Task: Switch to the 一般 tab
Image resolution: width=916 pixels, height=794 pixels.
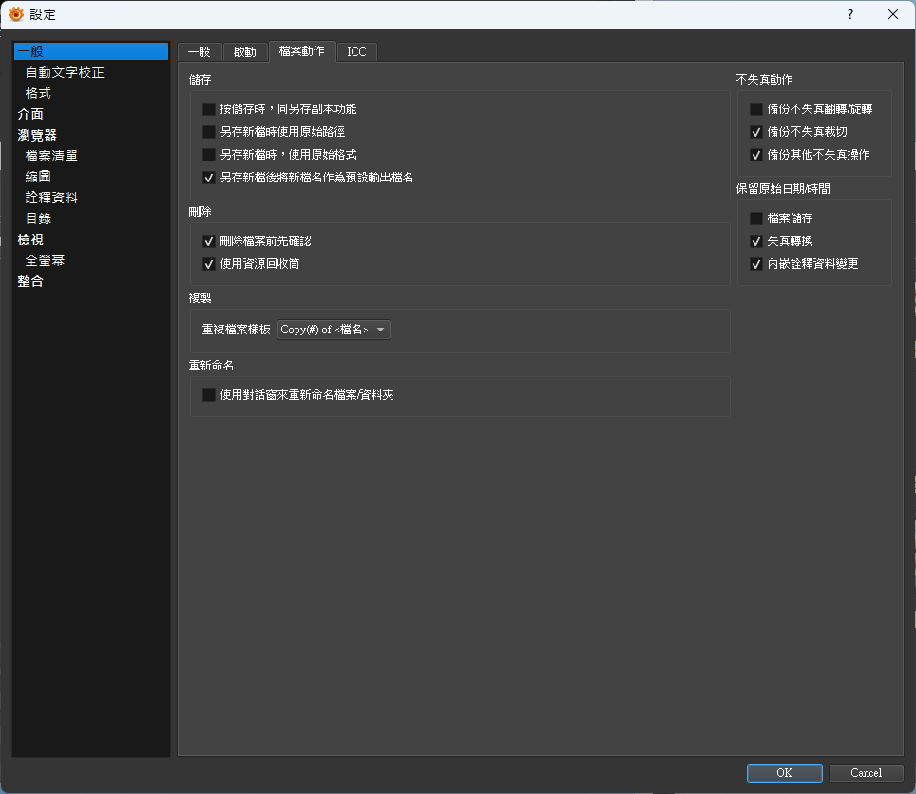Action: (199, 52)
